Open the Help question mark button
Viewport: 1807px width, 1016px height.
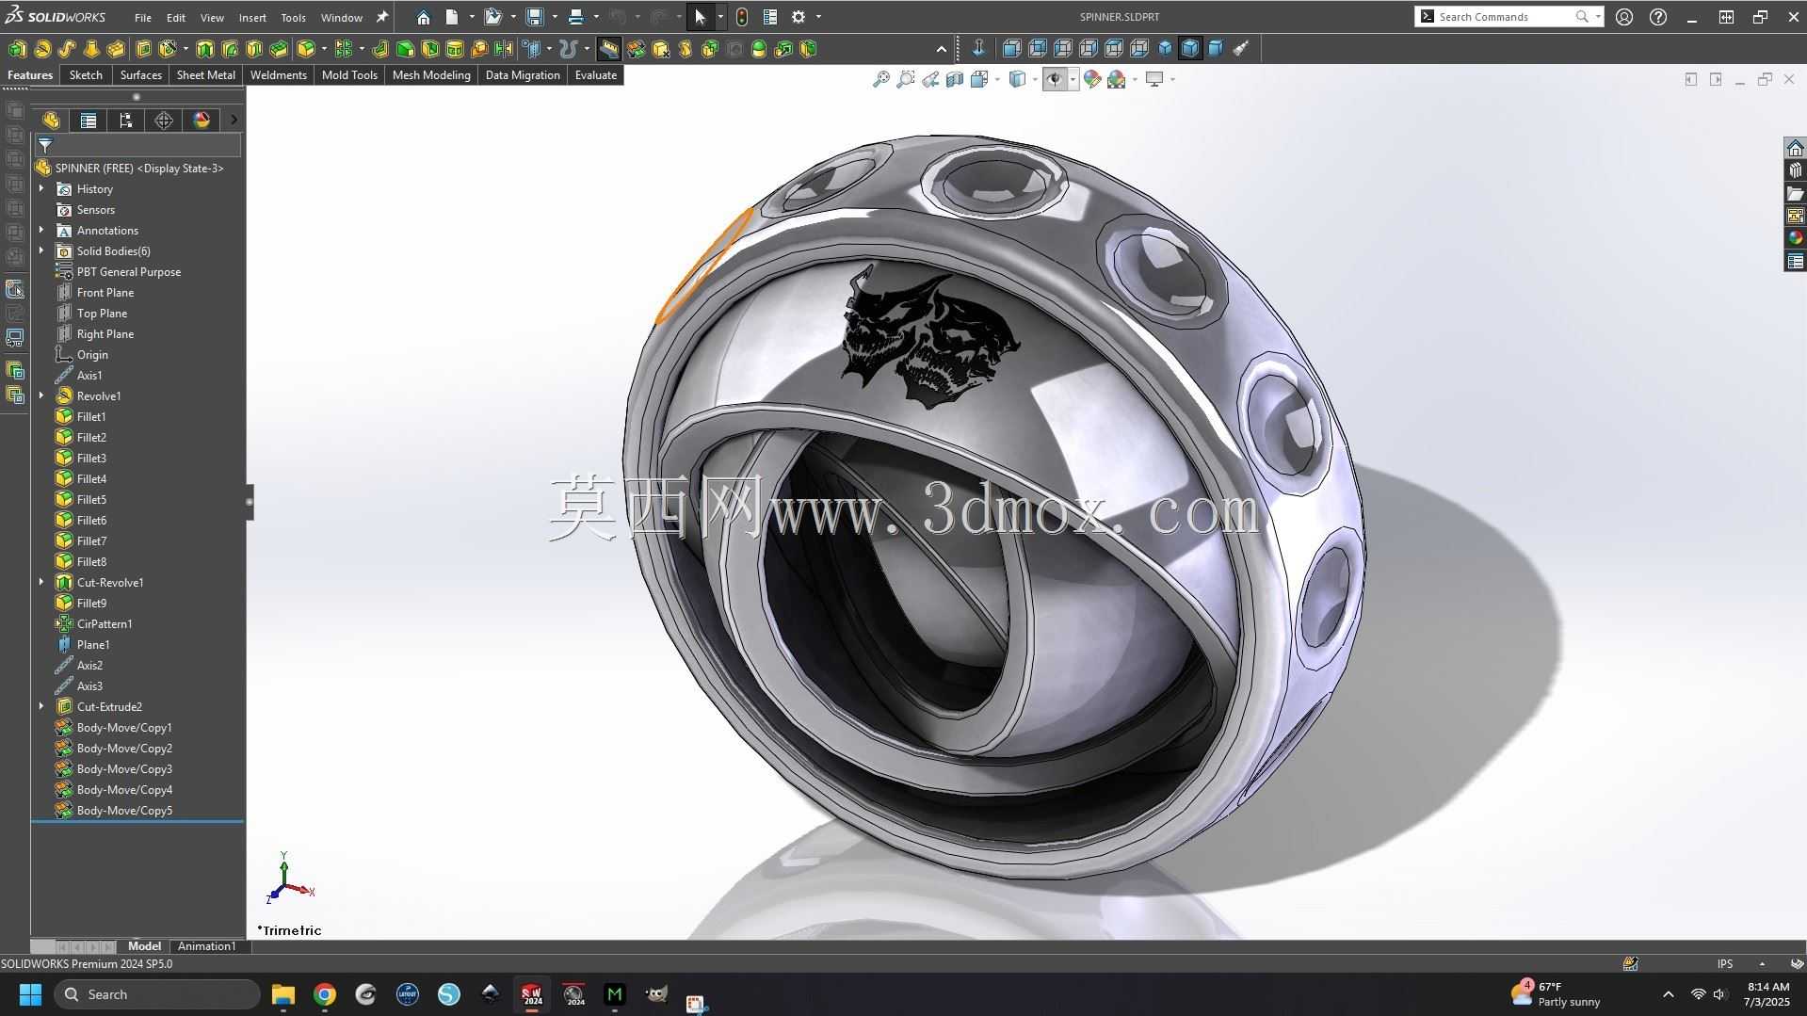click(x=1658, y=17)
